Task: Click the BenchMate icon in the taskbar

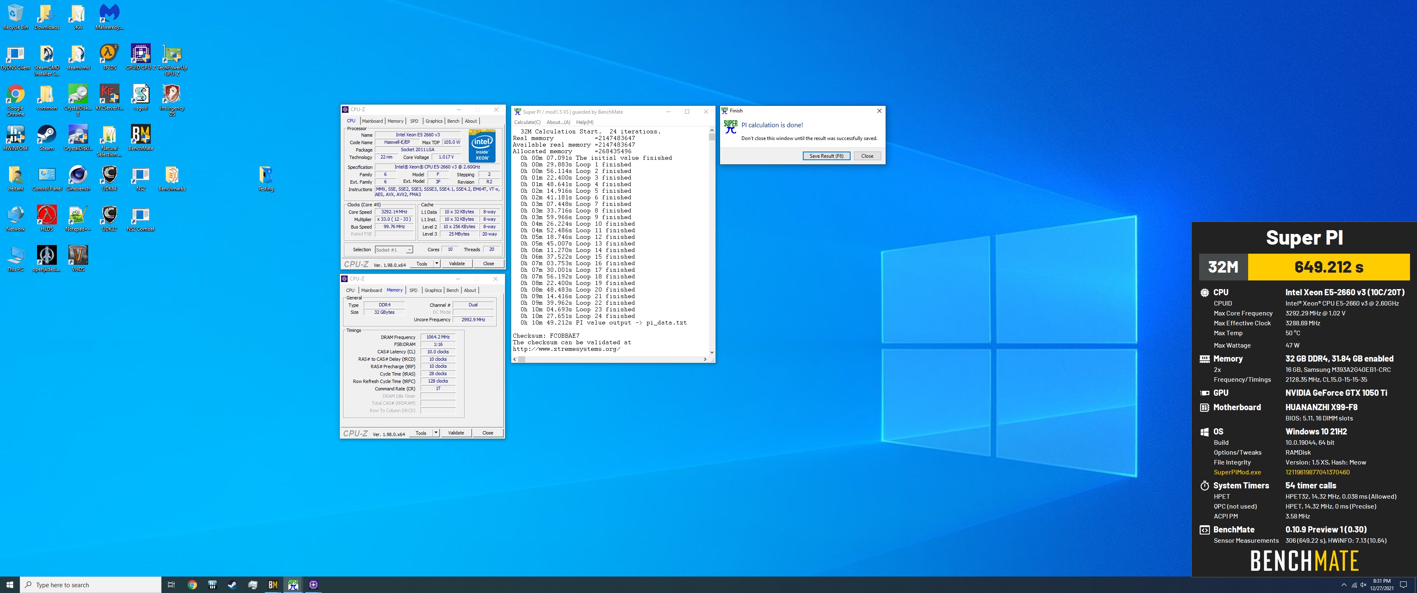Action: (273, 585)
